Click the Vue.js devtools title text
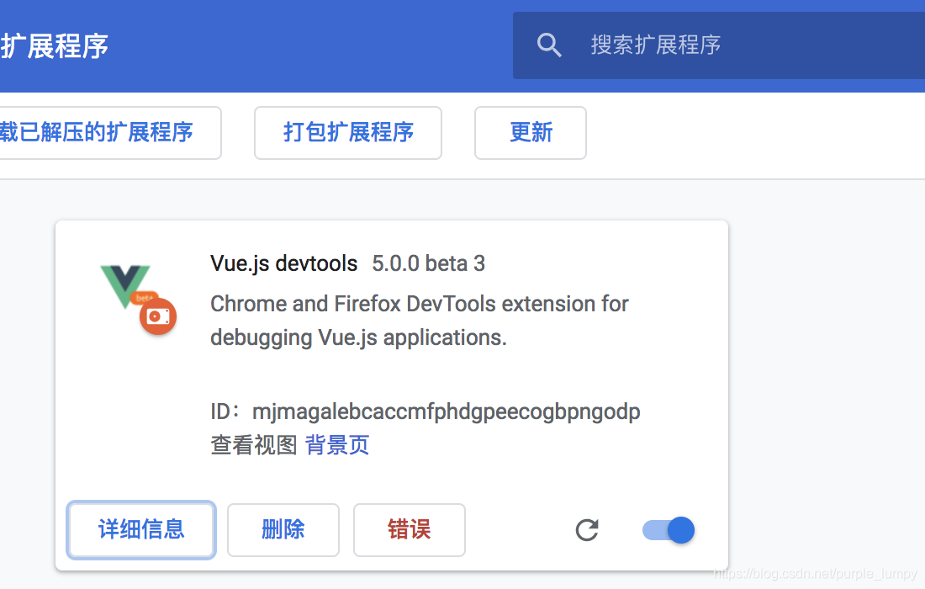The width and height of the screenshot is (925, 589). coord(283,263)
